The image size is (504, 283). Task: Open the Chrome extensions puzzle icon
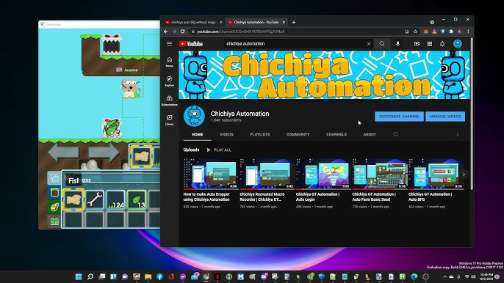point(451,32)
